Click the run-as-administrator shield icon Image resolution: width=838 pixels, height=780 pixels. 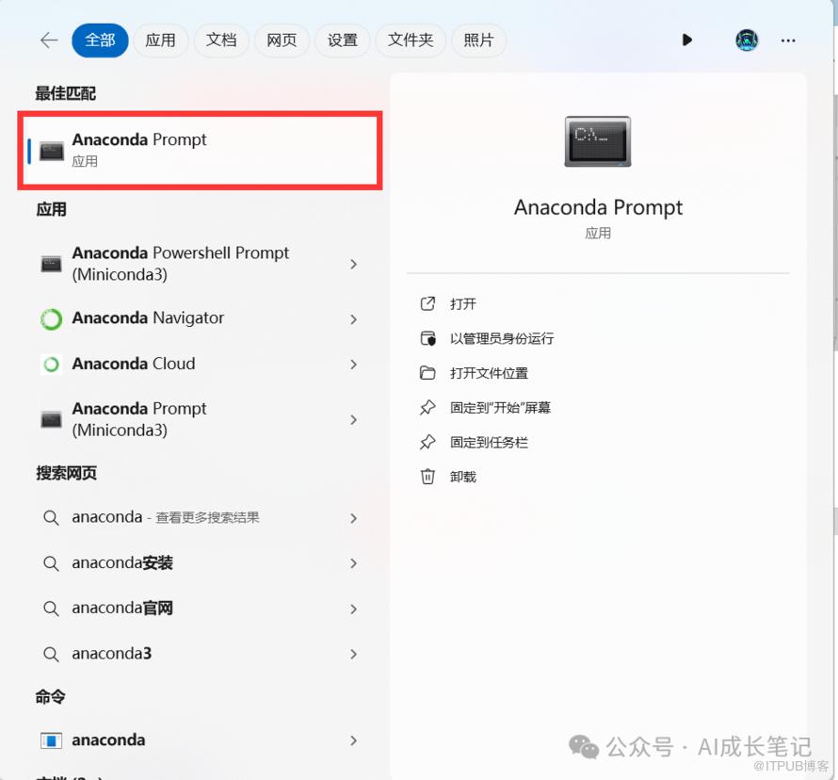tap(427, 338)
